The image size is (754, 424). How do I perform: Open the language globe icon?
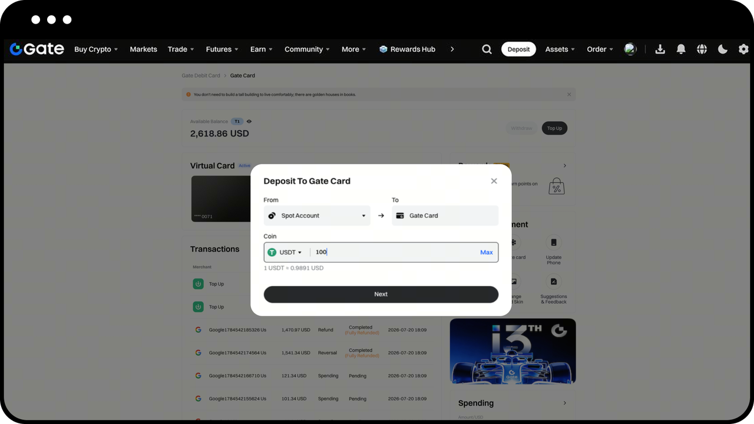[x=702, y=49]
